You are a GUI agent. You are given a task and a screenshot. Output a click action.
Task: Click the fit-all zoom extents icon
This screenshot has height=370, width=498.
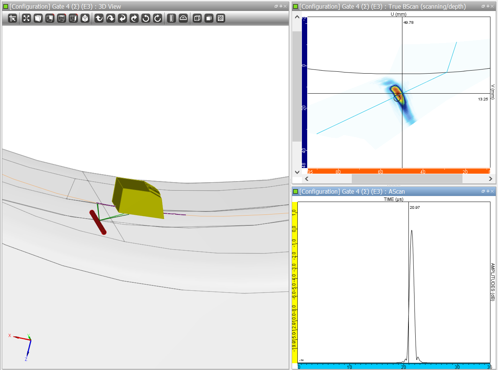(26, 18)
